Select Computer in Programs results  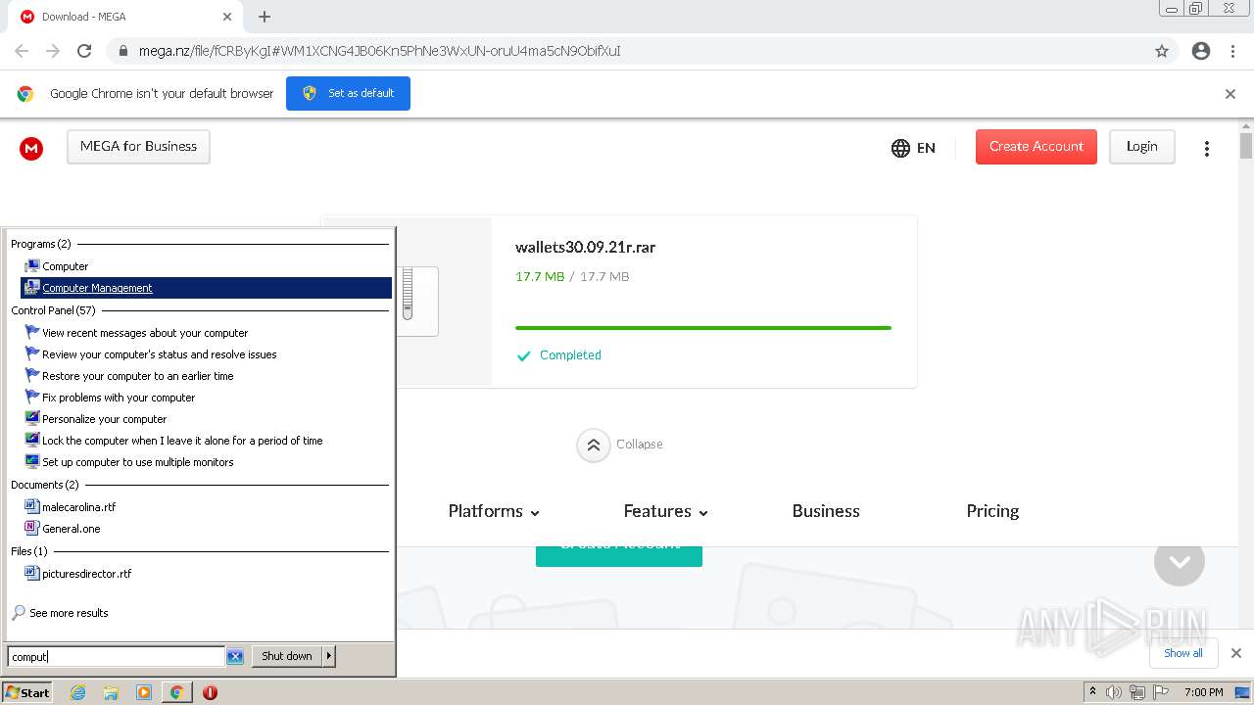pos(206,266)
